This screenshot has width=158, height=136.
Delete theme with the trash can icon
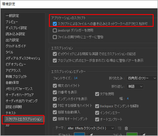point(126,128)
